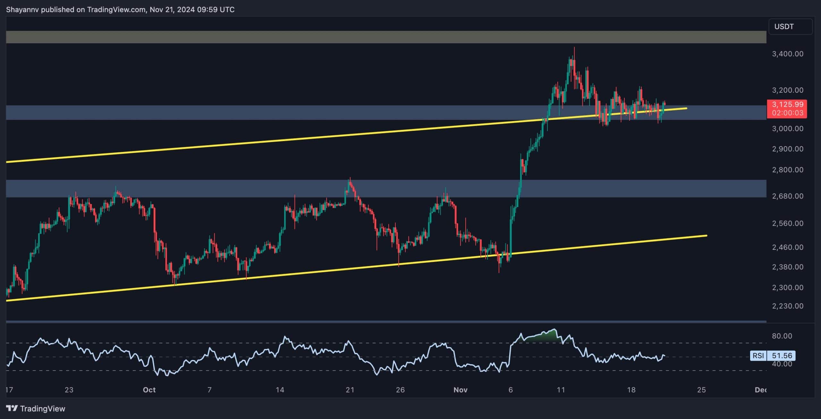Click the RSI 80.00 scale label
Viewport: 821px width, 419px height.
tap(782, 336)
